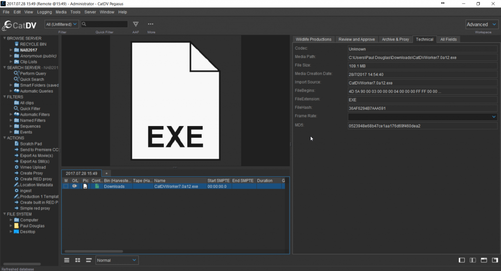Viewport: 501px width, 271px height.
Task: Select last panel layout icon bottom right
Action: [x=495, y=260]
